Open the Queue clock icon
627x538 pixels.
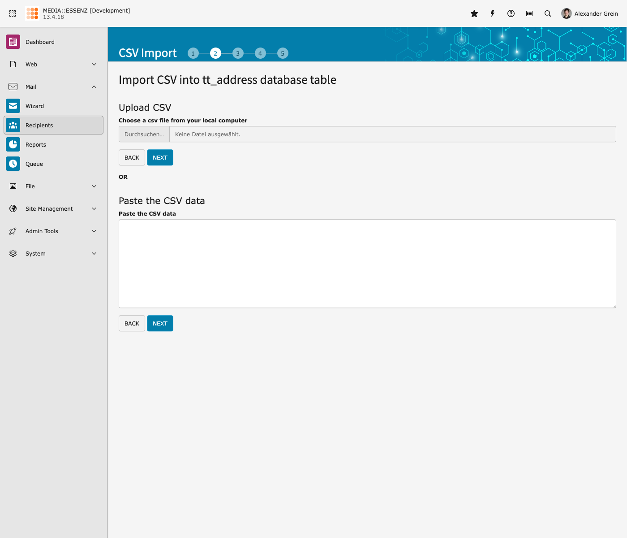point(13,164)
